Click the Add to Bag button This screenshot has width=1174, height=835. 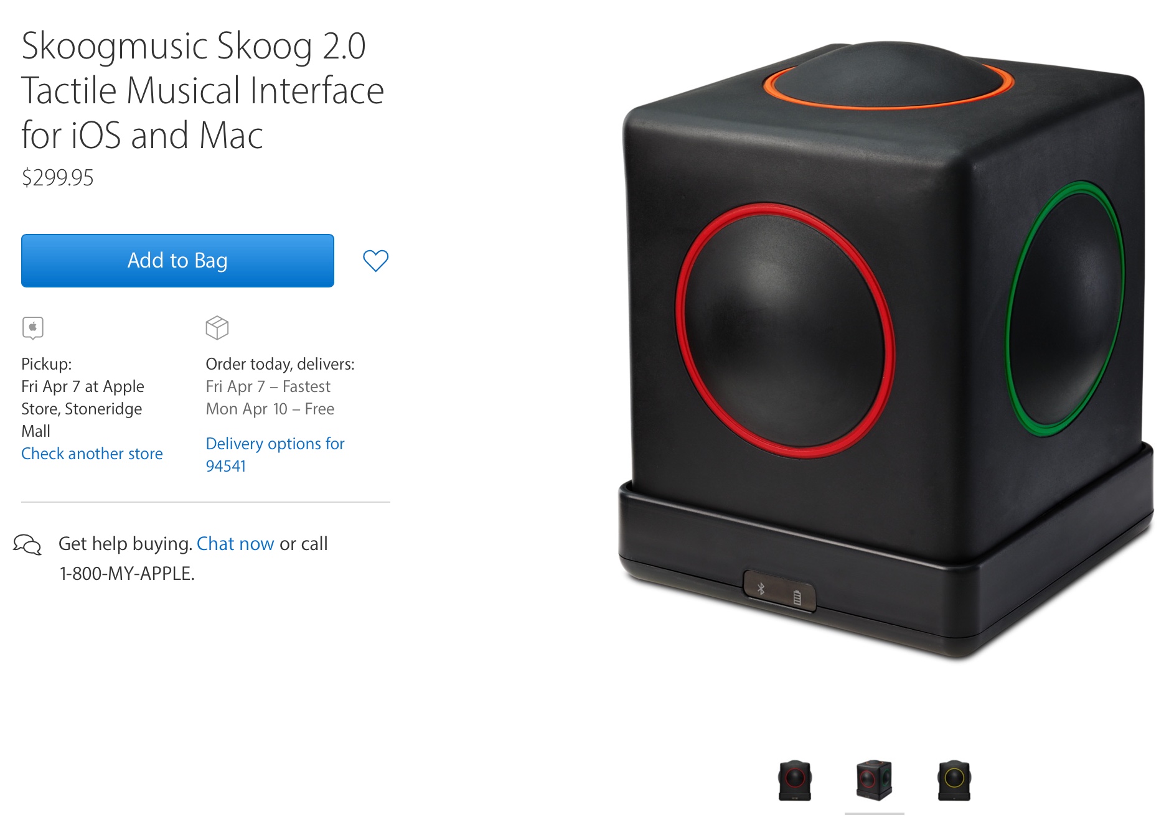coord(177,261)
